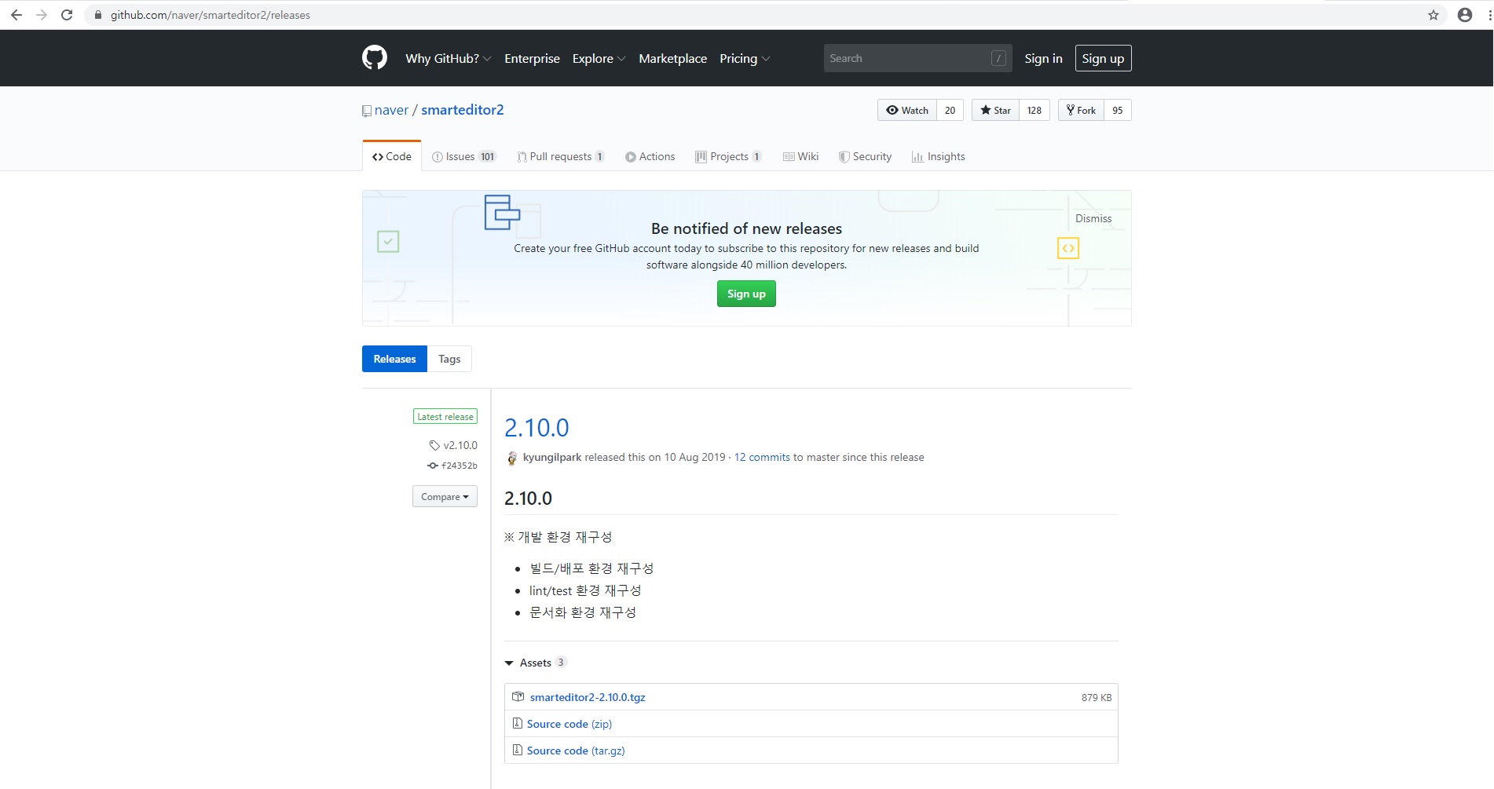View the 20 watchers count
Screen dimensions: 1494x789
(950, 110)
